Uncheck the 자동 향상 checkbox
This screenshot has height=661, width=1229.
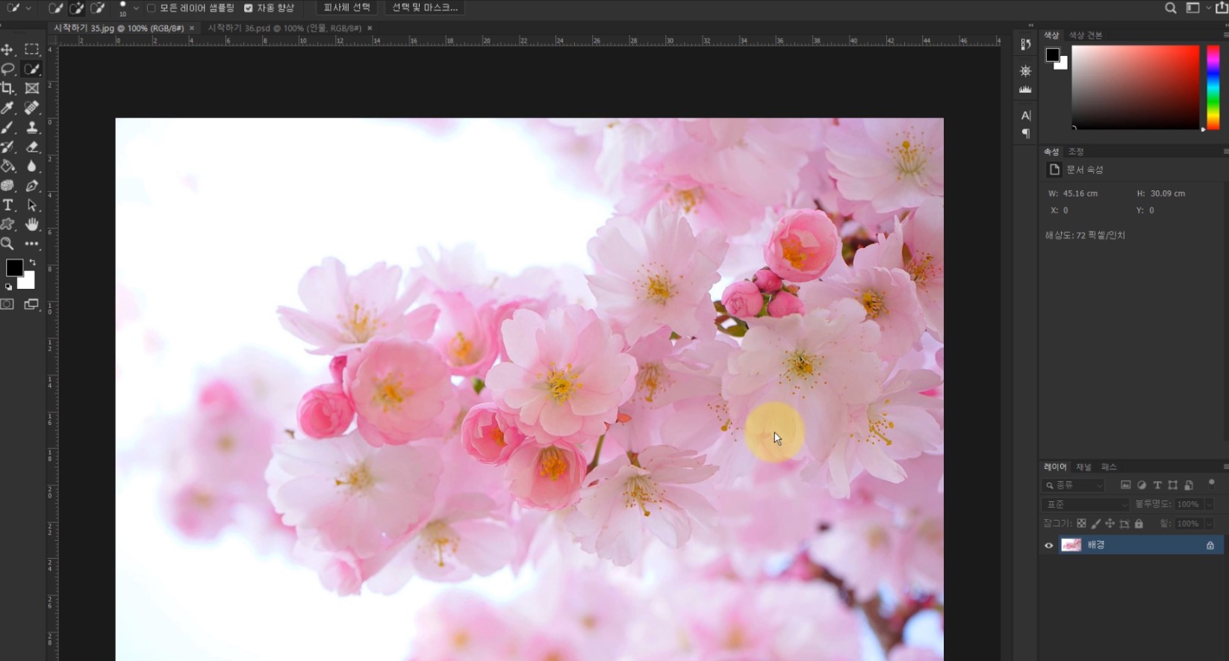coord(249,8)
